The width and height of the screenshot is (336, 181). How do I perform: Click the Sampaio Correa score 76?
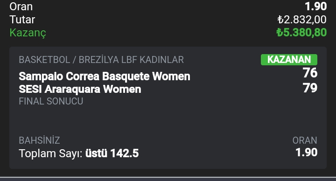coord(310,73)
